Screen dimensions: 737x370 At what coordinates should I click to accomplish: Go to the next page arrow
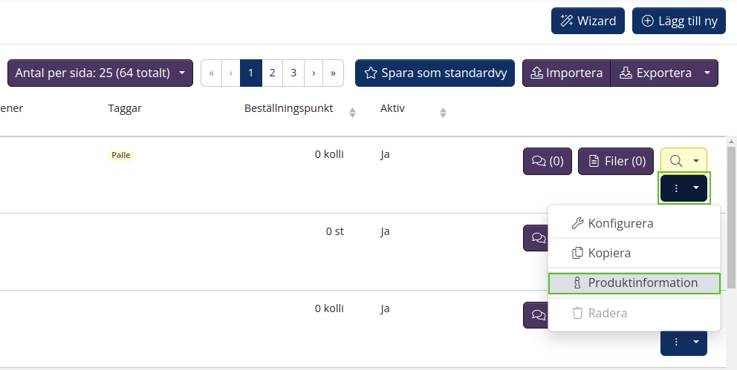pyautogui.click(x=314, y=73)
